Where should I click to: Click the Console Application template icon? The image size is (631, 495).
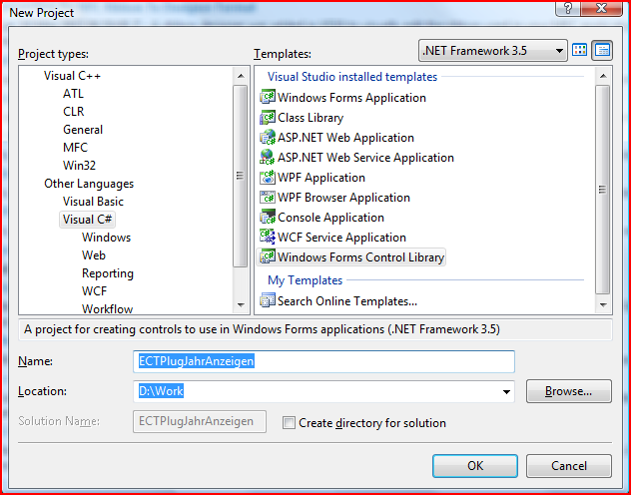click(x=268, y=218)
